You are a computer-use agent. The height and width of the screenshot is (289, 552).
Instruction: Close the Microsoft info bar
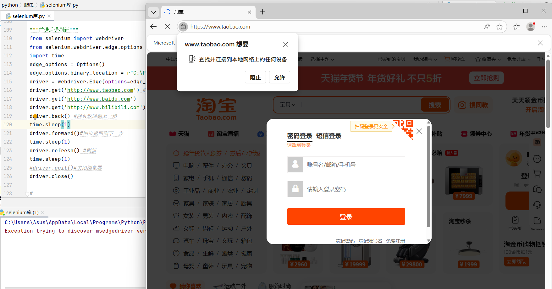(x=540, y=43)
